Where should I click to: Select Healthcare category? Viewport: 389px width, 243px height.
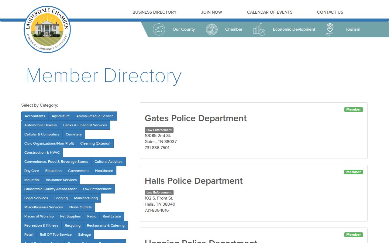click(104, 171)
